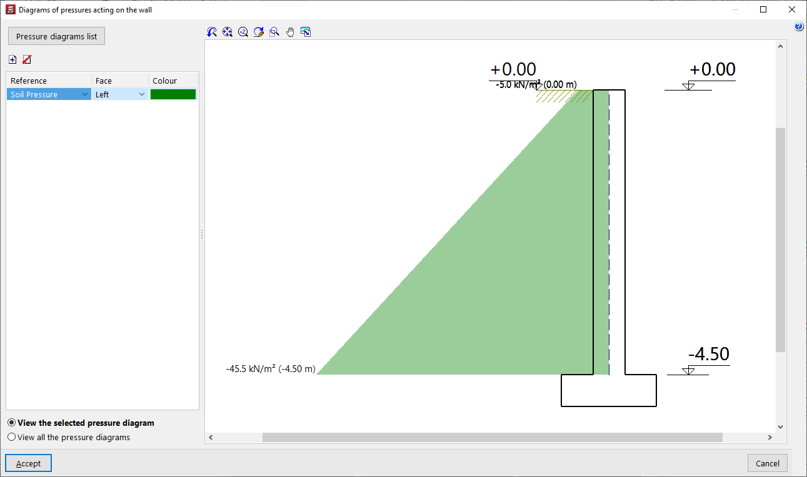Click the previous zoom view icon

click(x=212, y=32)
